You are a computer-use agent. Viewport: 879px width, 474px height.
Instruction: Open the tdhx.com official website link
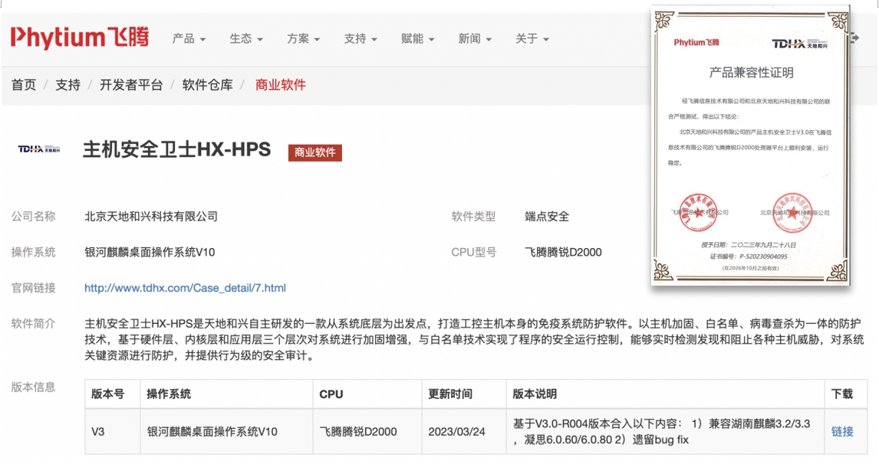185,288
